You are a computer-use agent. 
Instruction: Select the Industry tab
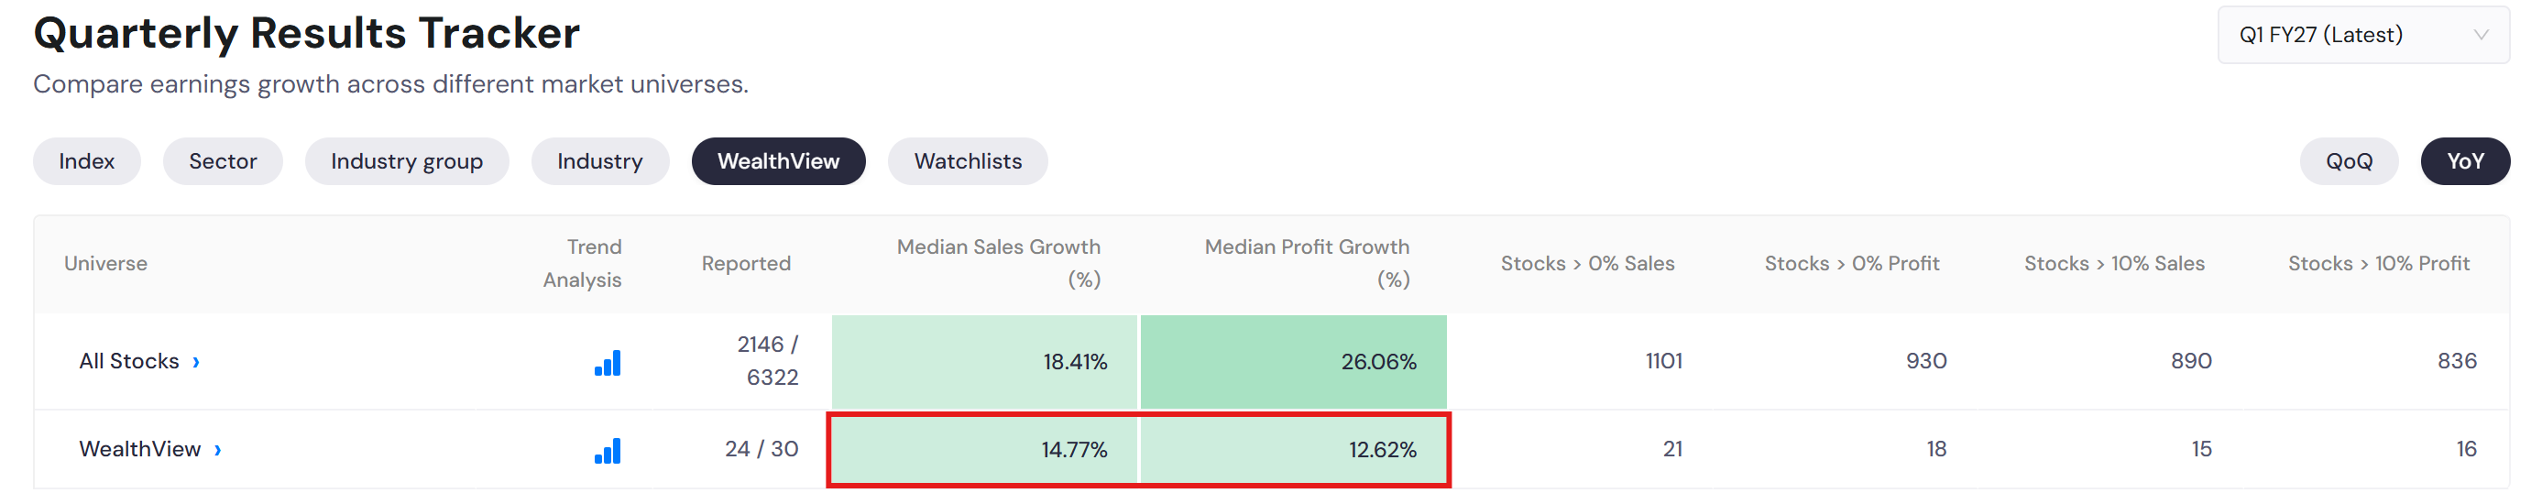pos(600,162)
